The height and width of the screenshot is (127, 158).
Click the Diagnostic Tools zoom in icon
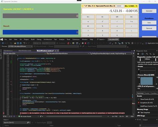pos(147,54)
